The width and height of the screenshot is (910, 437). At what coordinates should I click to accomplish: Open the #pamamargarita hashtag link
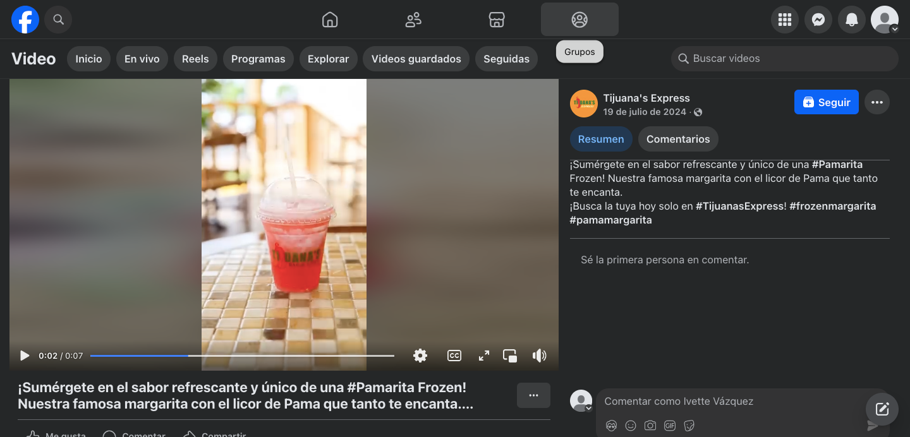click(610, 220)
